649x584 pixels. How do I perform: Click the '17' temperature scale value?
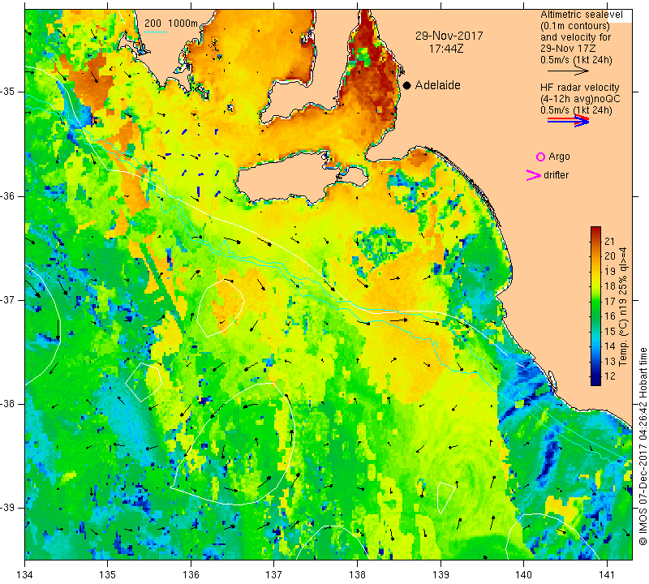point(610,301)
